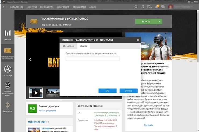Click the PLAYERUNKNOWN'S BATTLEGROUNDS page title
This screenshot has height=132, width=199.
tap(65, 19)
